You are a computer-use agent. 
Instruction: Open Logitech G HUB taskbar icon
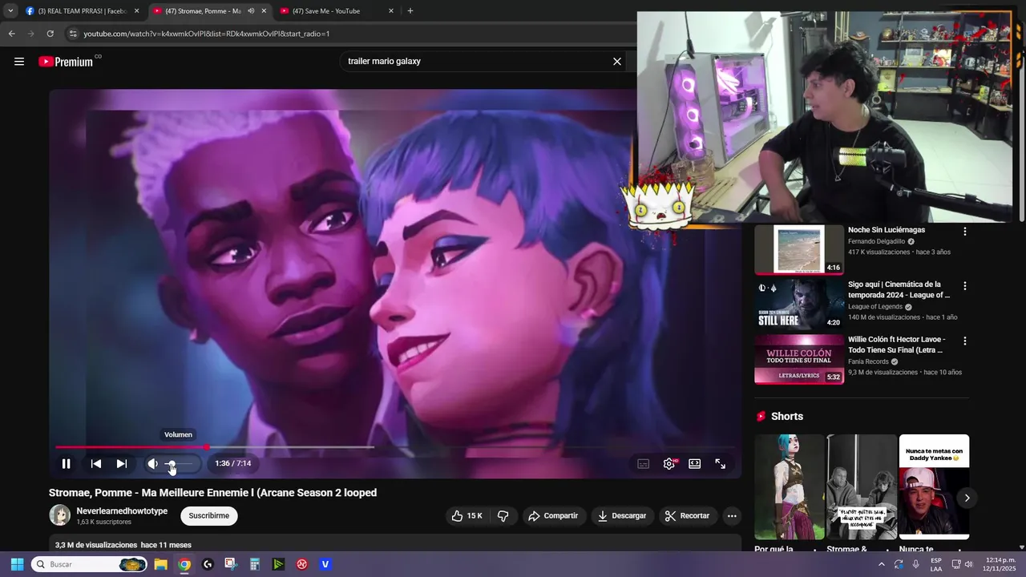tap(208, 564)
